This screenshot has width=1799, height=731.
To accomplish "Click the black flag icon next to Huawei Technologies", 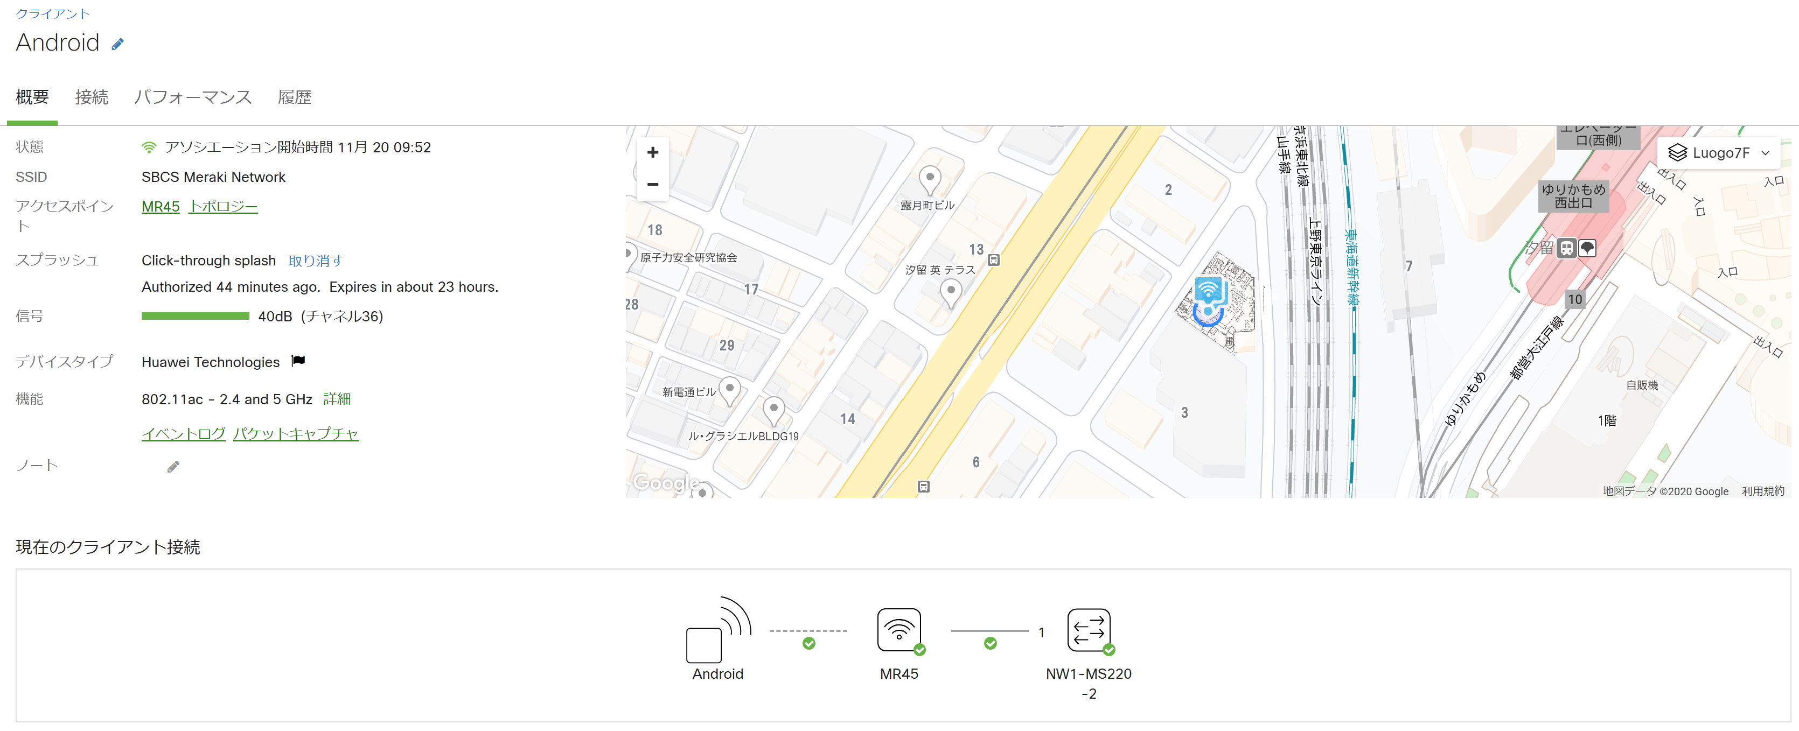I will (x=298, y=361).
